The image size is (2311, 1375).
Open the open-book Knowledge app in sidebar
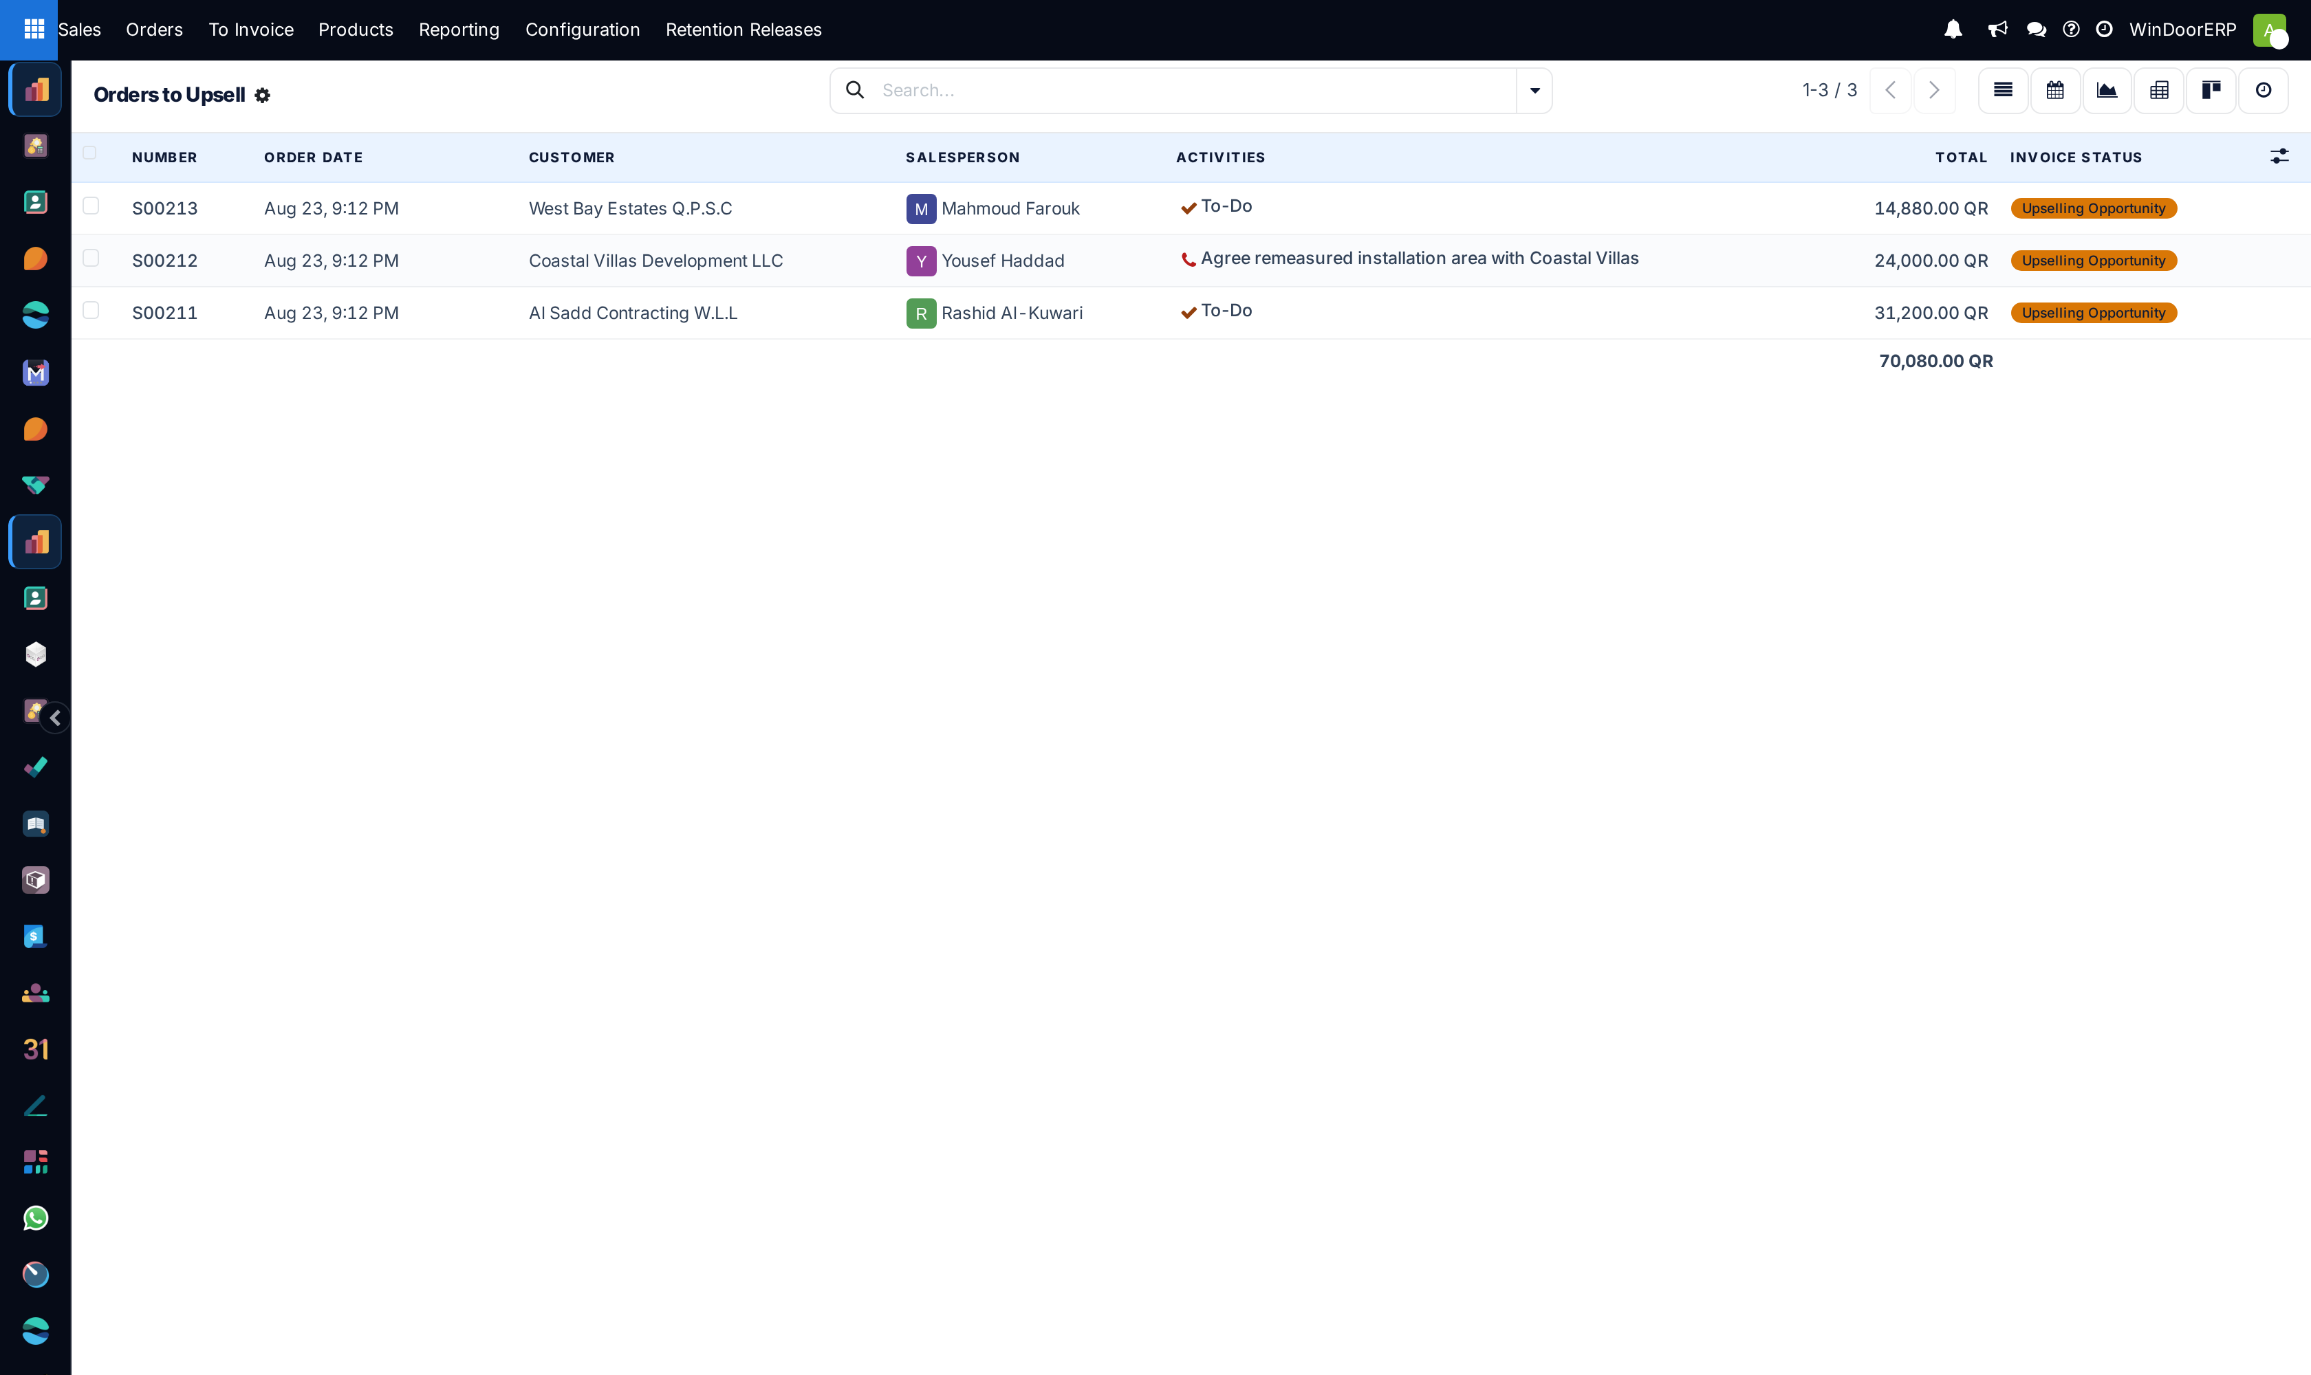35,824
